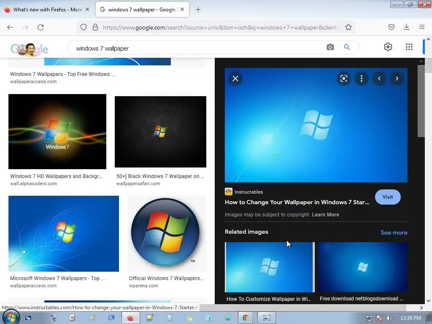This screenshot has height=324, width=432.
Task: Open Microsoft Windows 7 Wallpapers blue thumbnail
Action: 64,234
